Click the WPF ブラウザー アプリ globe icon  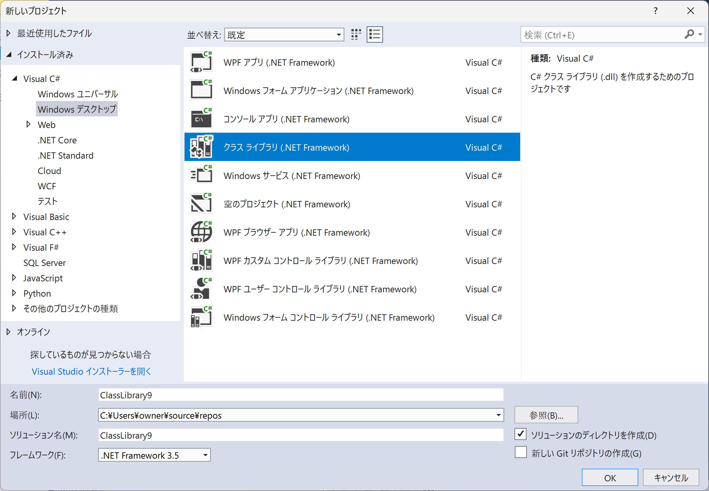click(201, 232)
